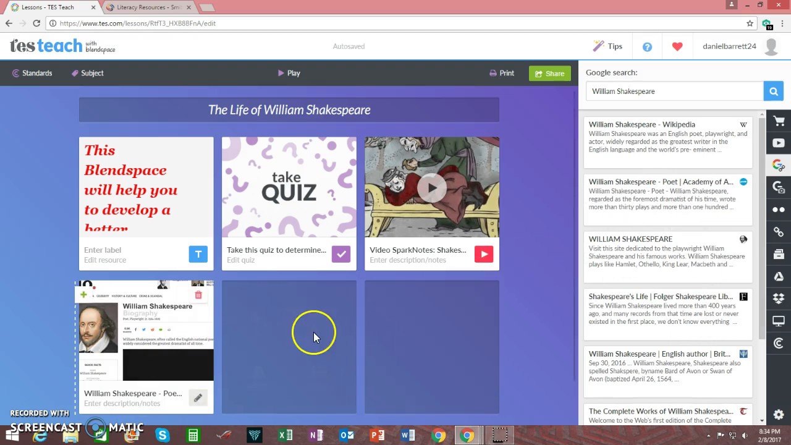Click the user profile avatar
791x445 pixels.
coord(771,46)
